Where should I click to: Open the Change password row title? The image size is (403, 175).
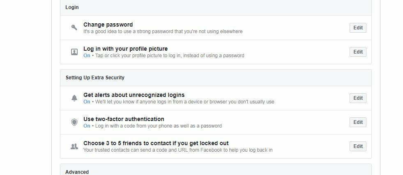coord(108,25)
